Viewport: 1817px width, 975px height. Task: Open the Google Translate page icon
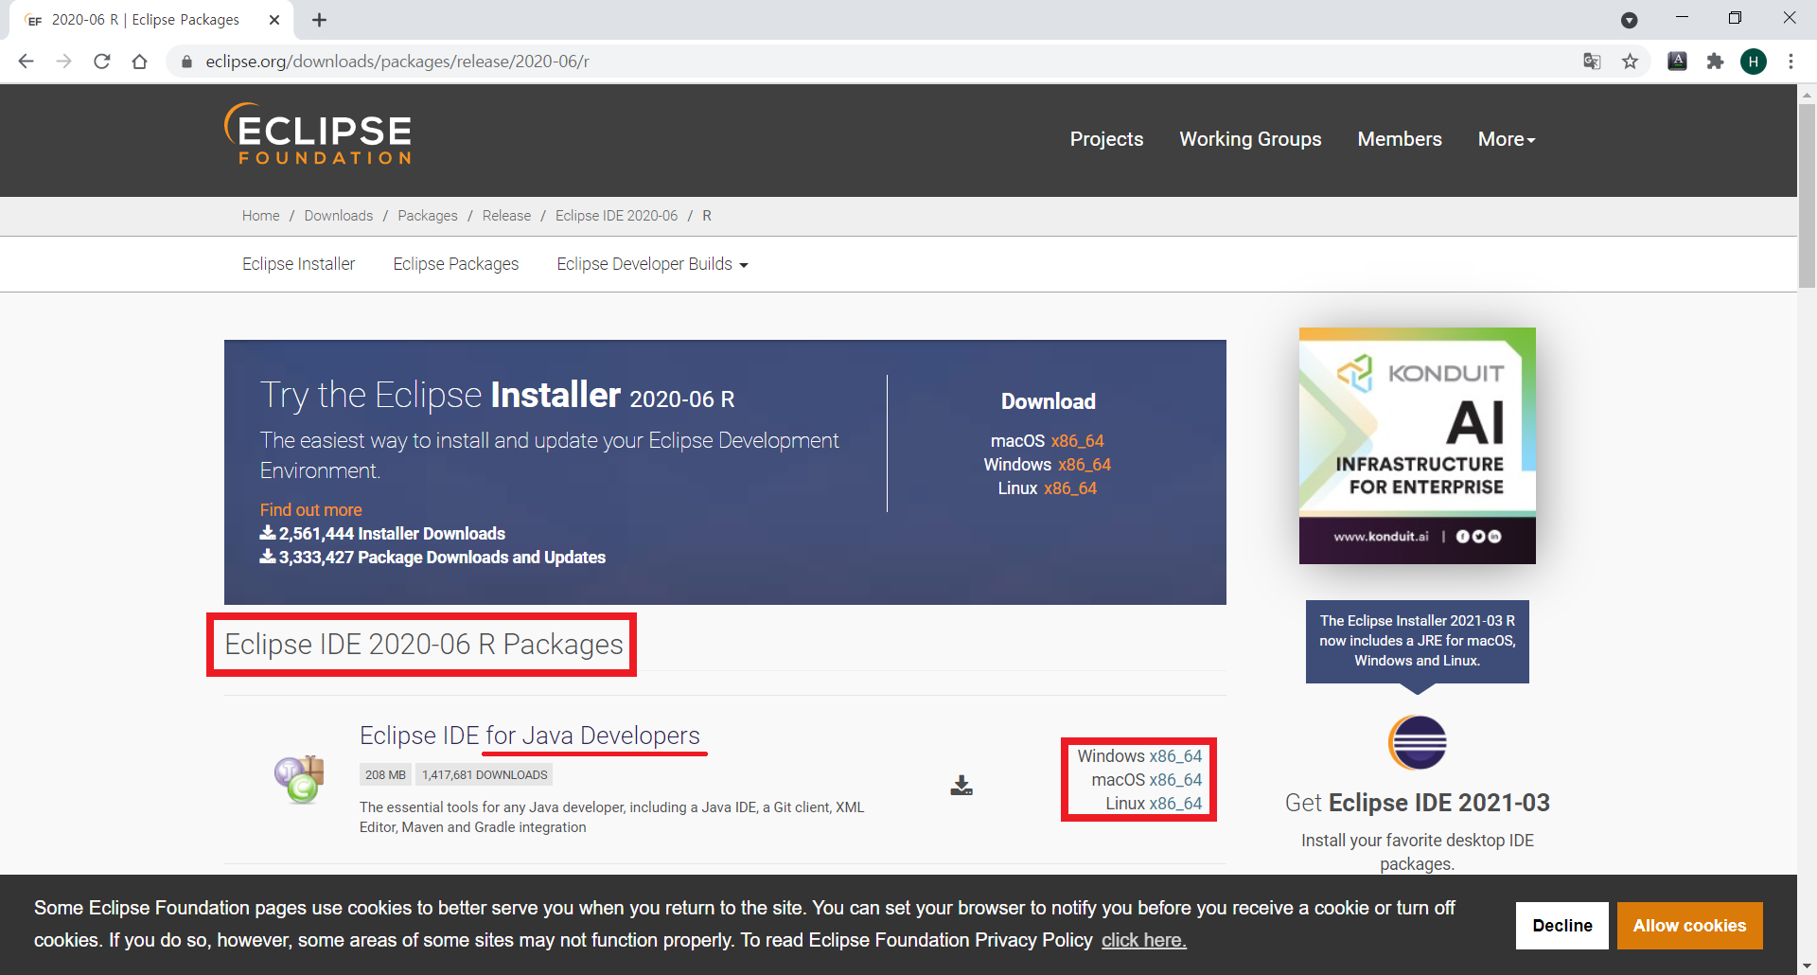(x=1592, y=62)
